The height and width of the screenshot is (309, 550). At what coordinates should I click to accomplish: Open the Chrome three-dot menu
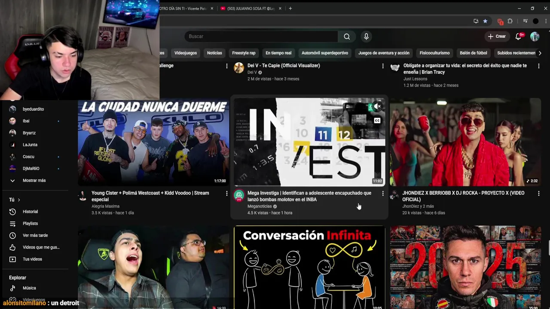(x=546, y=21)
